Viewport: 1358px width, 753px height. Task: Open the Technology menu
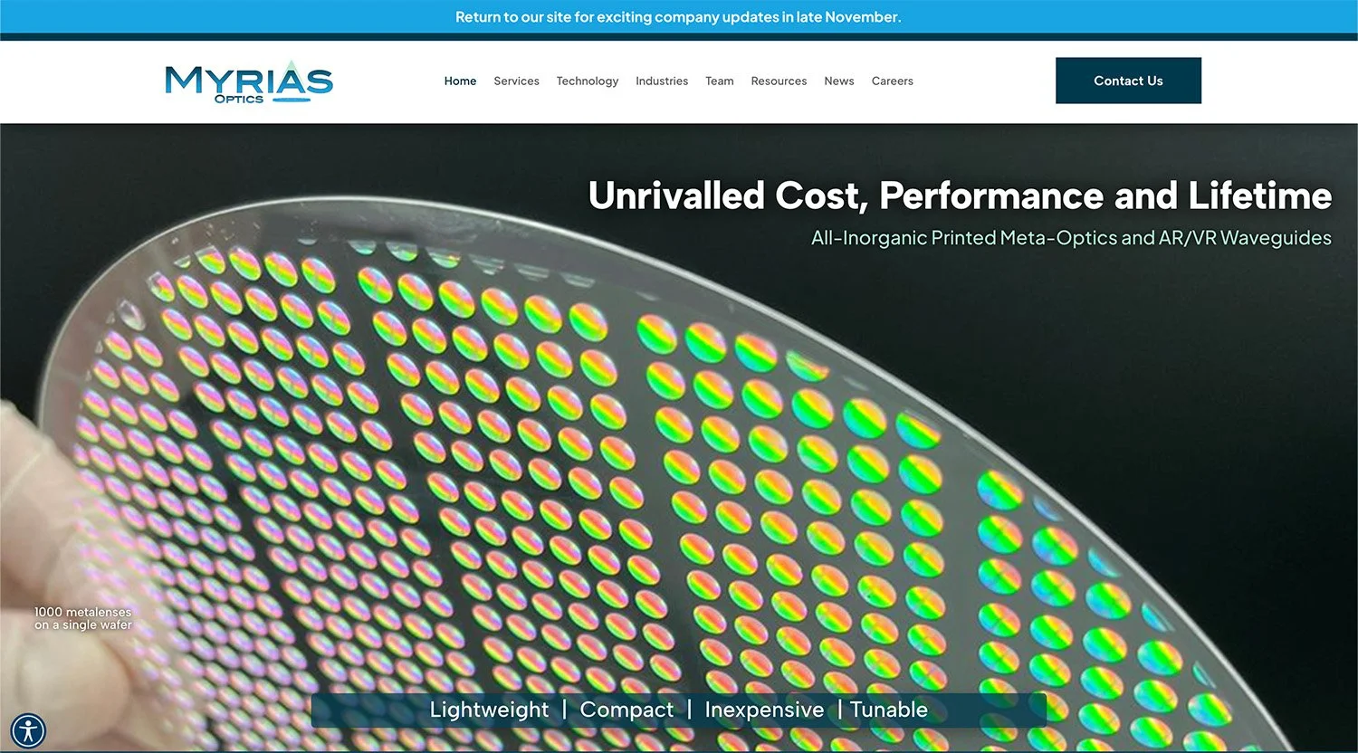pos(587,81)
